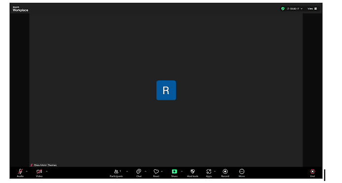
Task: Click the blue R profile avatar
Action: 166,90
